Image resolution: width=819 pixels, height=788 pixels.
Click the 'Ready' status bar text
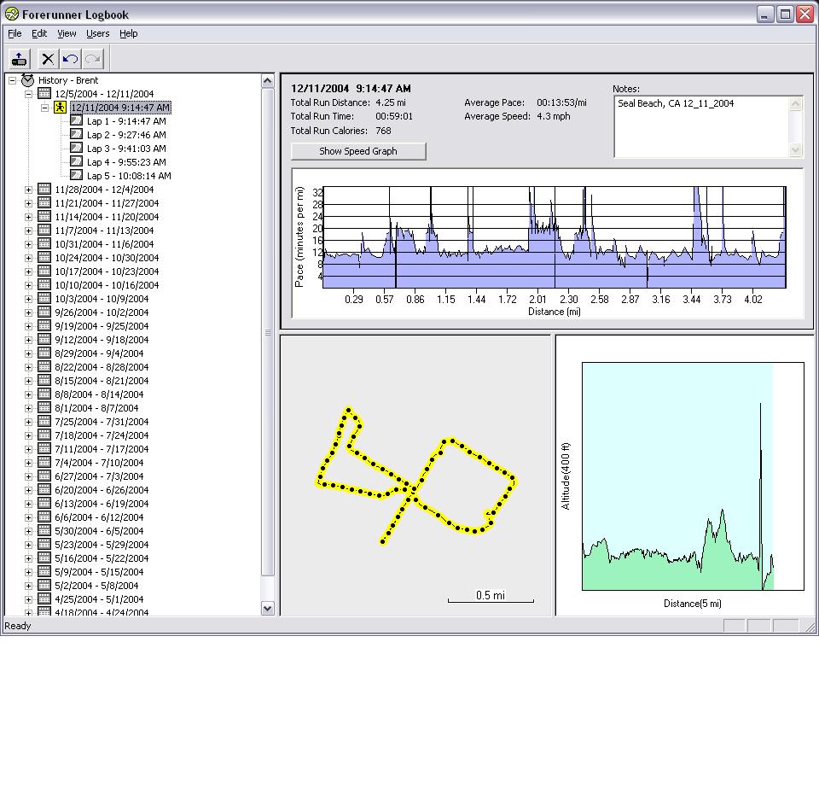coord(18,626)
